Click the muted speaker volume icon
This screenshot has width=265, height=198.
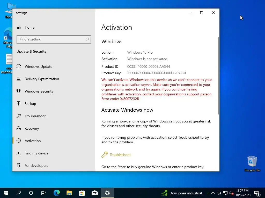pos(231,193)
